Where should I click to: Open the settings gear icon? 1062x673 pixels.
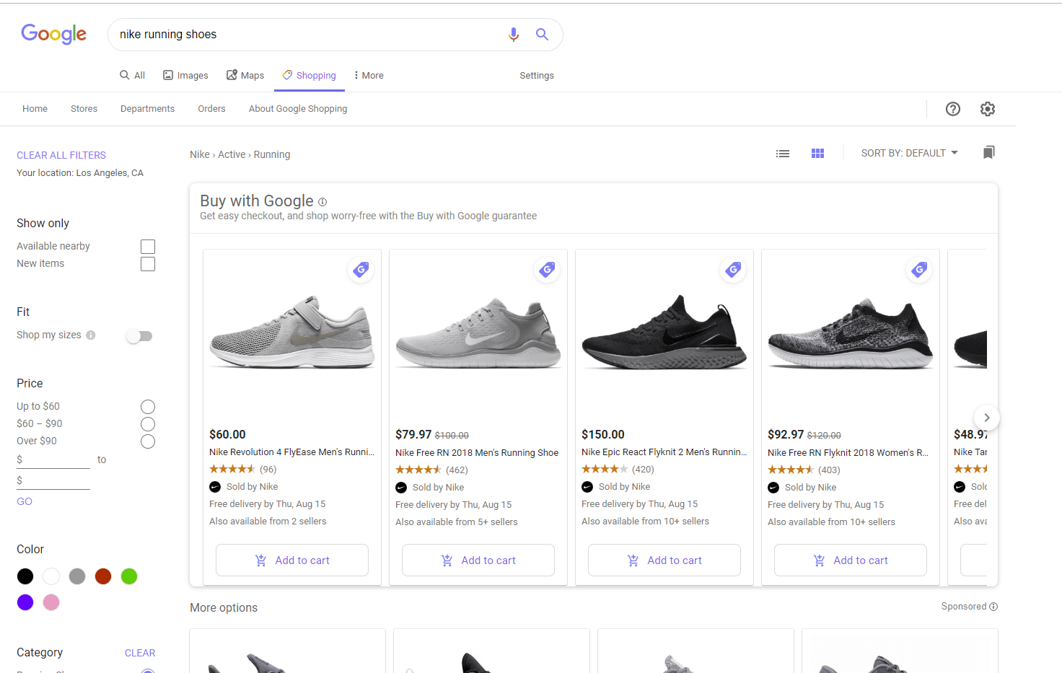click(988, 109)
